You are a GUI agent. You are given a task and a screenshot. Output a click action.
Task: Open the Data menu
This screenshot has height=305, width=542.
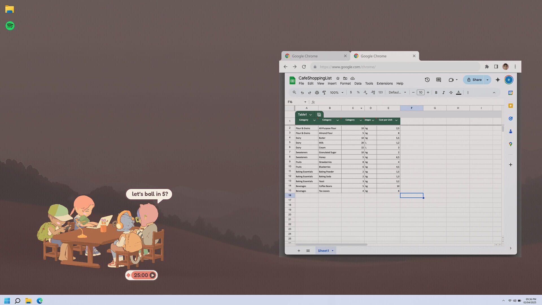coord(358,83)
